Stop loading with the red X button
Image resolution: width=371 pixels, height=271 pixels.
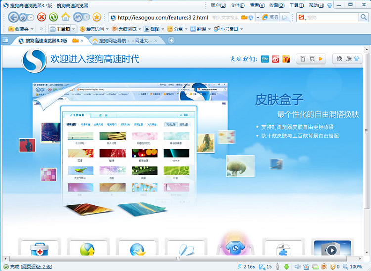(x=42, y=17)
